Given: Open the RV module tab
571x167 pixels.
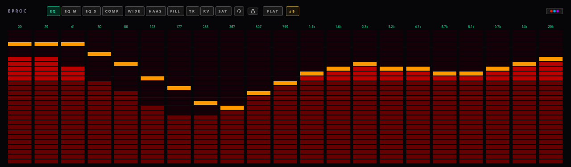Looking at the screenshot, I should [x=207, y=11].
